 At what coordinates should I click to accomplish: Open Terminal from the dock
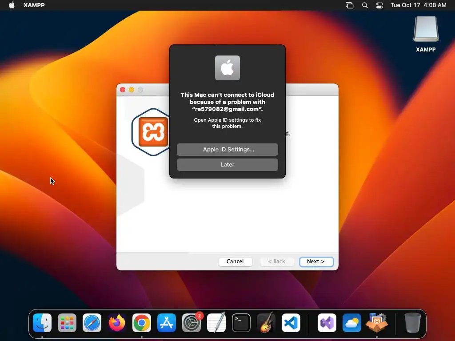tap(241, 323)
